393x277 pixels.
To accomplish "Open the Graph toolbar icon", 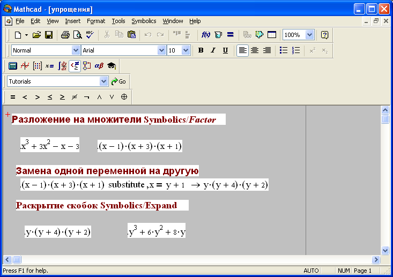I will 25,66.
